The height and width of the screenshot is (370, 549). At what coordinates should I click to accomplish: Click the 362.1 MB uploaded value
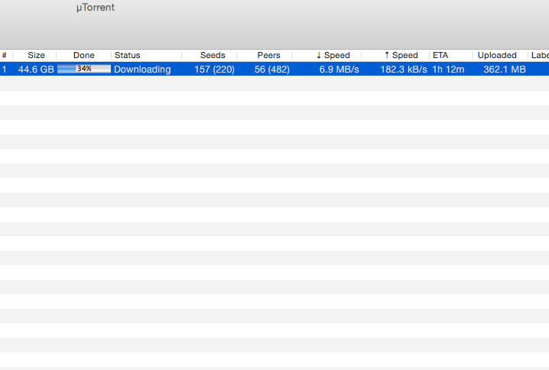pyautogui.click(x=505, y=70)
